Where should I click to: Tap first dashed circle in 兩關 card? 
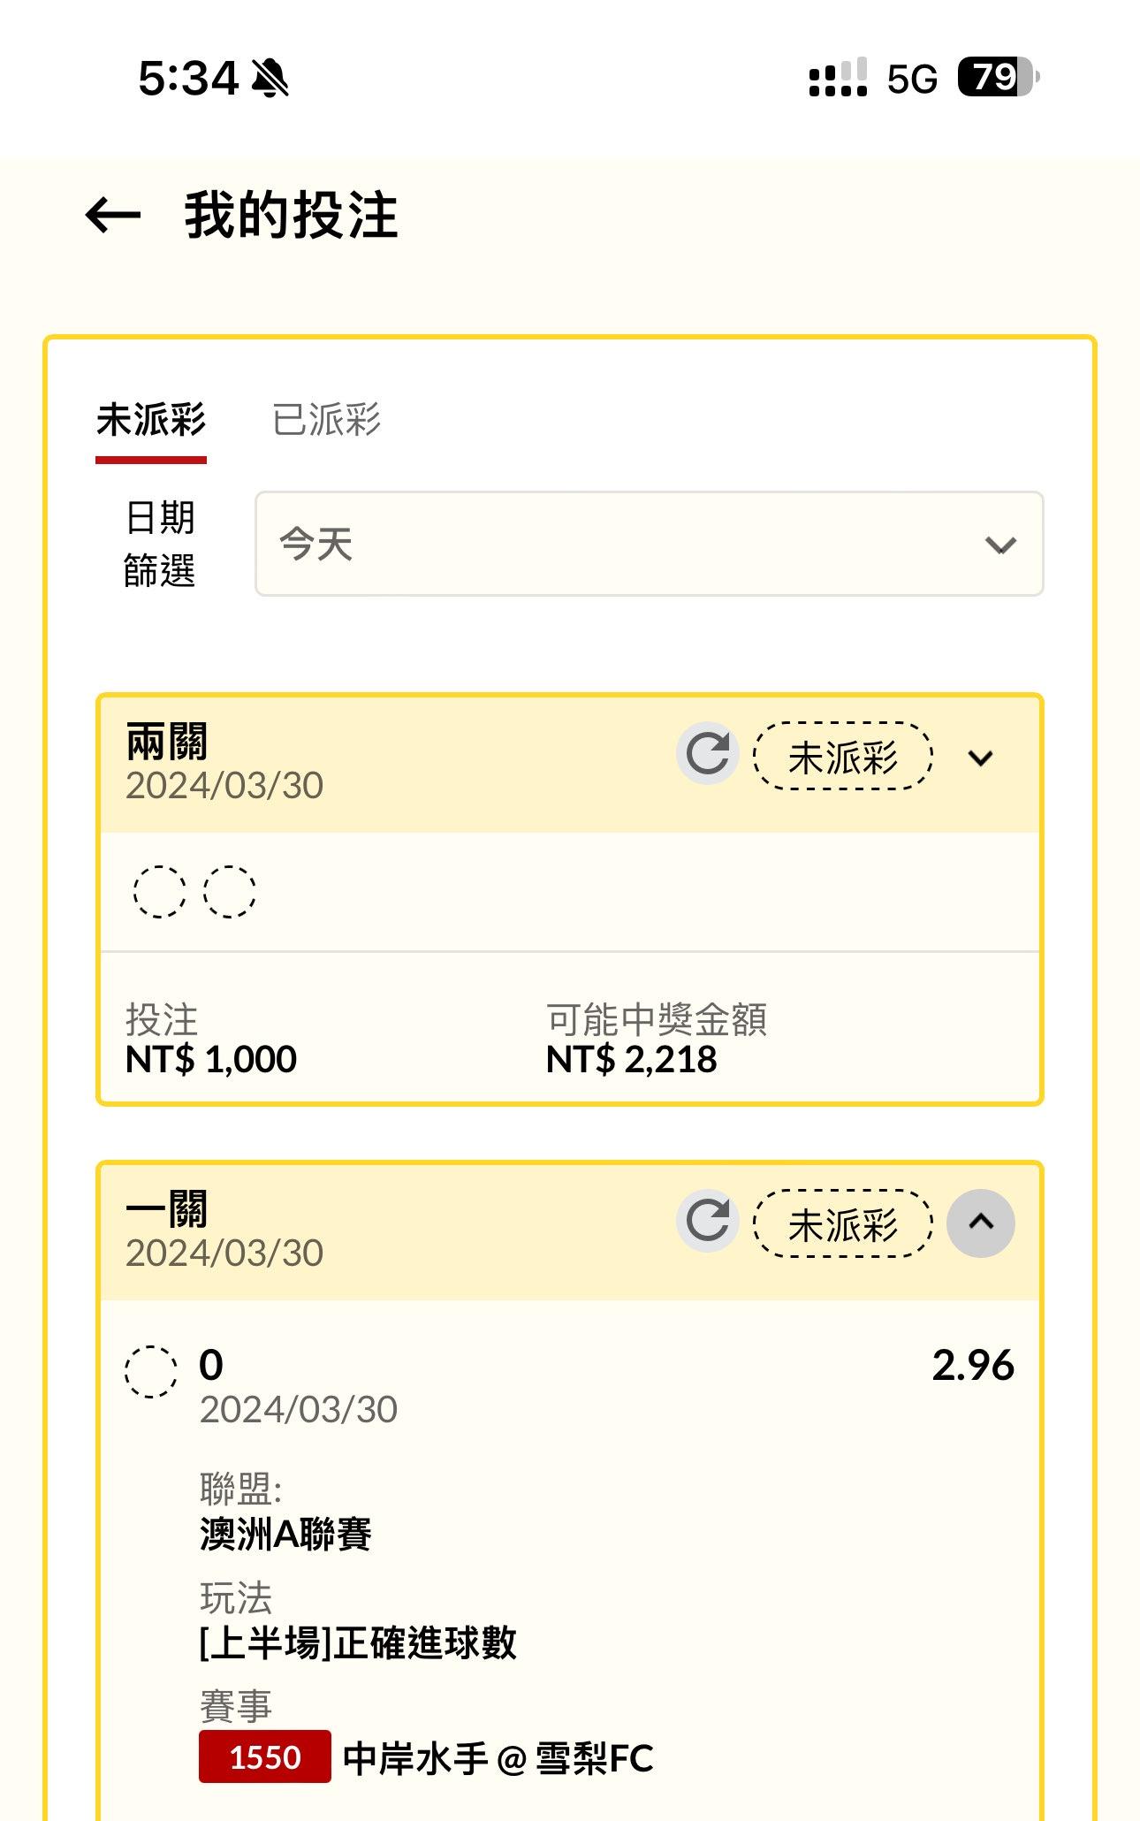[159, 891]
